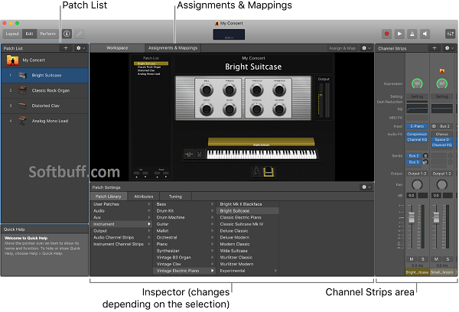
Task: Open Channel EQ on the Bright Suitcase strip
Action: click(x=417, y=140)
